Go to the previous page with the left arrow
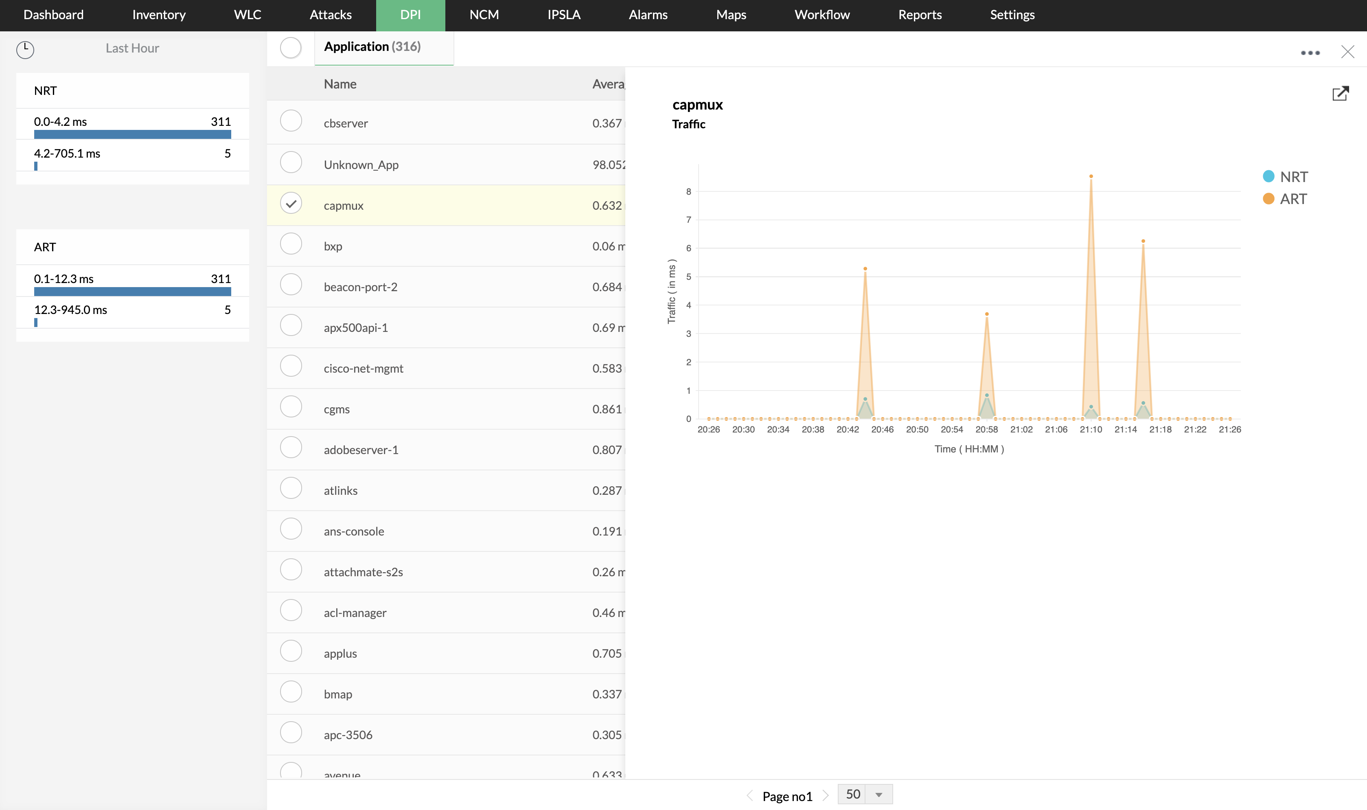This screenshot has height=810, width=1367. 749,795
